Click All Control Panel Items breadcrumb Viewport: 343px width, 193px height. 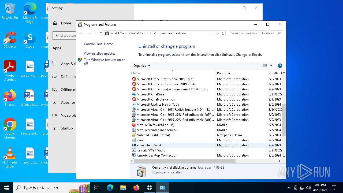(x=131, y=33)
